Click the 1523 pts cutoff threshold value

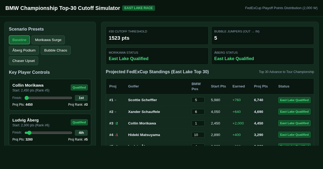[x=119, y=38]
